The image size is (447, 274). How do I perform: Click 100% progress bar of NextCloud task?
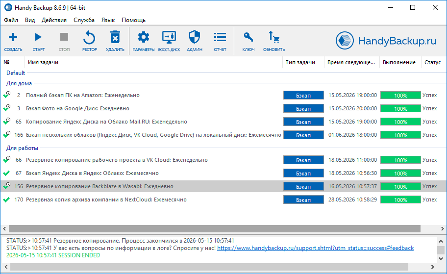coord(400,199)
